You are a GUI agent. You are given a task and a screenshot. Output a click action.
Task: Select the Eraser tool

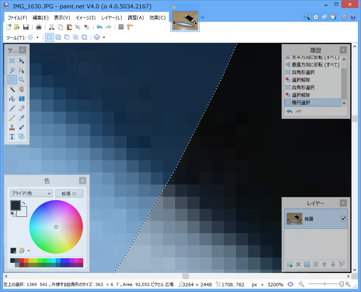[22, 108]
